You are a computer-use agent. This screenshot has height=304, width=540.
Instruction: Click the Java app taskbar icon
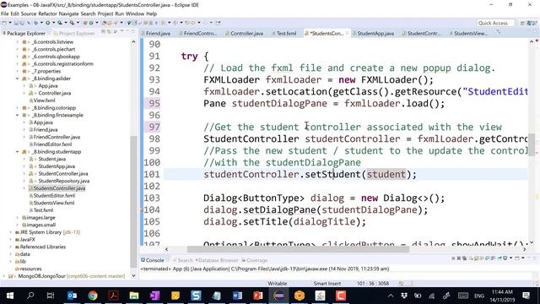pos(320,296)
